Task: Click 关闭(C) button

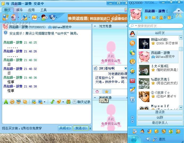Action: [x=65, y=128]
